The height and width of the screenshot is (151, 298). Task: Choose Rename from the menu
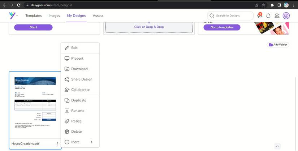[x=80, y=111]
